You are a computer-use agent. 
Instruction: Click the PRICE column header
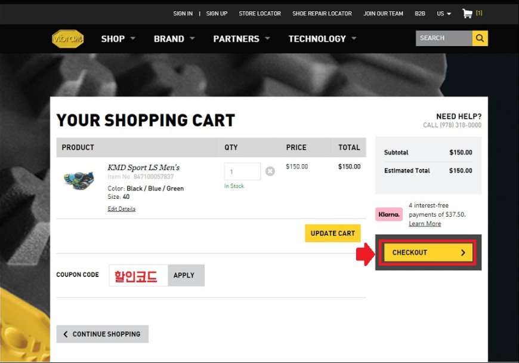[296, 147]
